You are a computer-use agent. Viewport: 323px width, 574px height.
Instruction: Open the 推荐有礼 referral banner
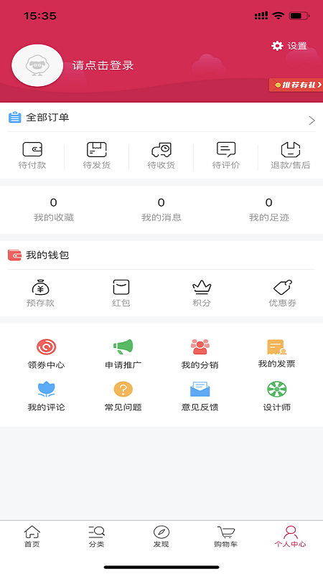296,85
